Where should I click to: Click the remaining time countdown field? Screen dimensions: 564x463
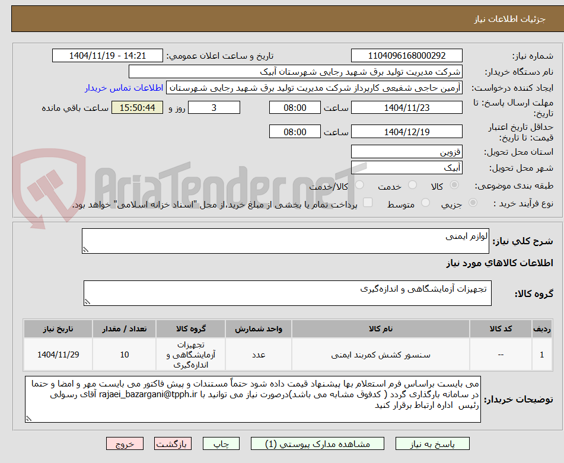click(x=137, y=109)
